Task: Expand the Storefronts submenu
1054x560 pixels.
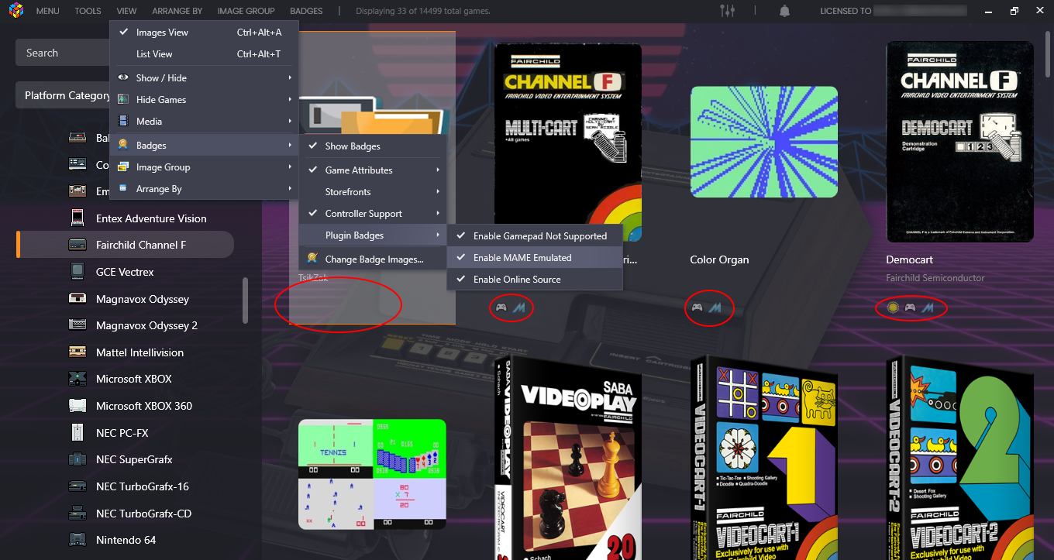Action: pyautogui.click(x=371, y=191)
